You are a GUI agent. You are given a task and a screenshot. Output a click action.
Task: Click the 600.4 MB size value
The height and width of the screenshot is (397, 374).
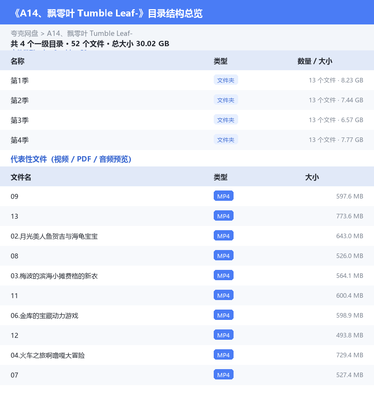click(350, 295)
